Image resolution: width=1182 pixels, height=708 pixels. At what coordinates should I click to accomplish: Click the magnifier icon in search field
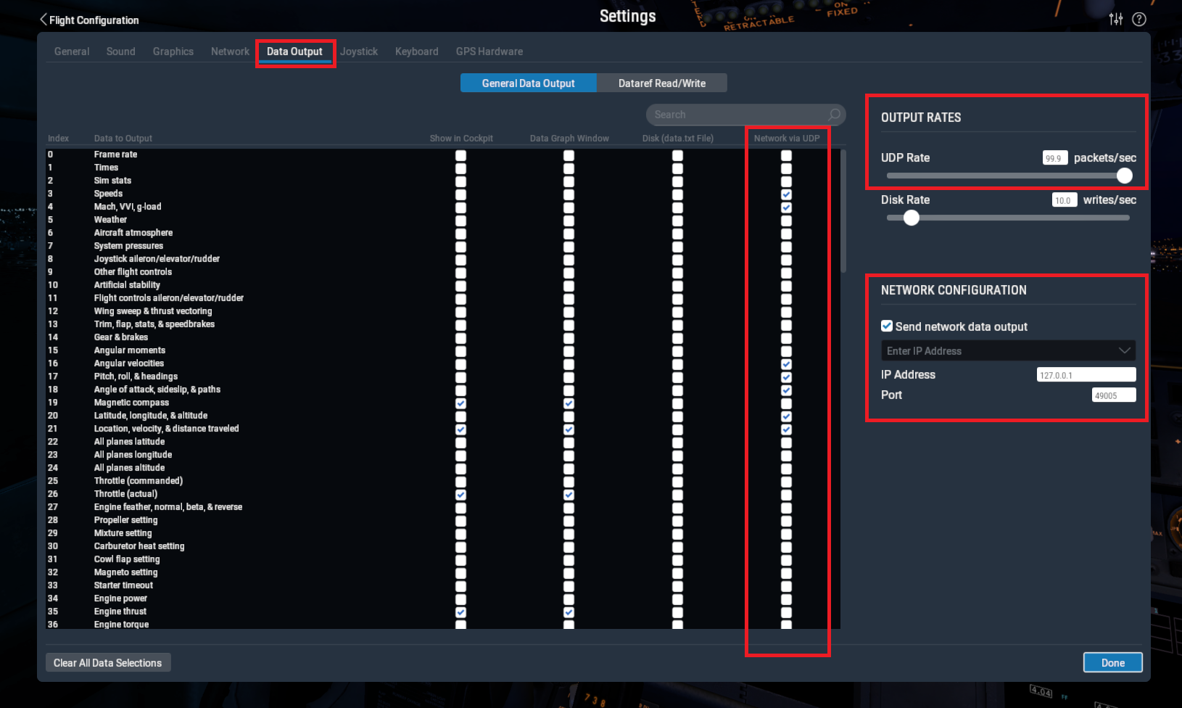tap(834, 115)
